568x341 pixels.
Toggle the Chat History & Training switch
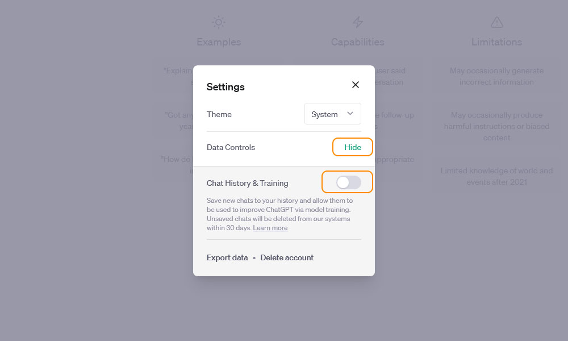[349, 182]
